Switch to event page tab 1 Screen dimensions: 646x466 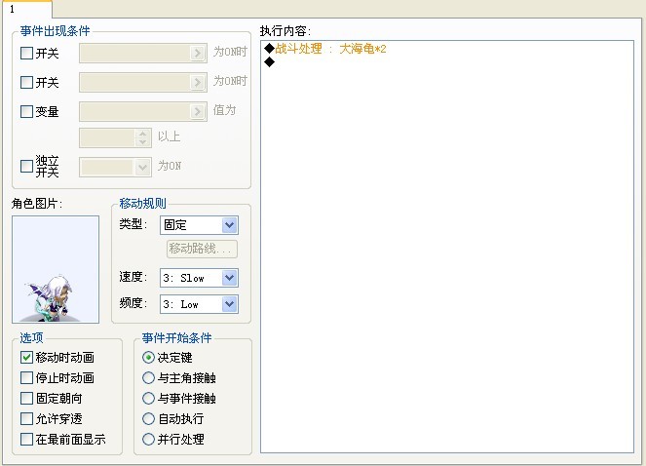(26, 9)
